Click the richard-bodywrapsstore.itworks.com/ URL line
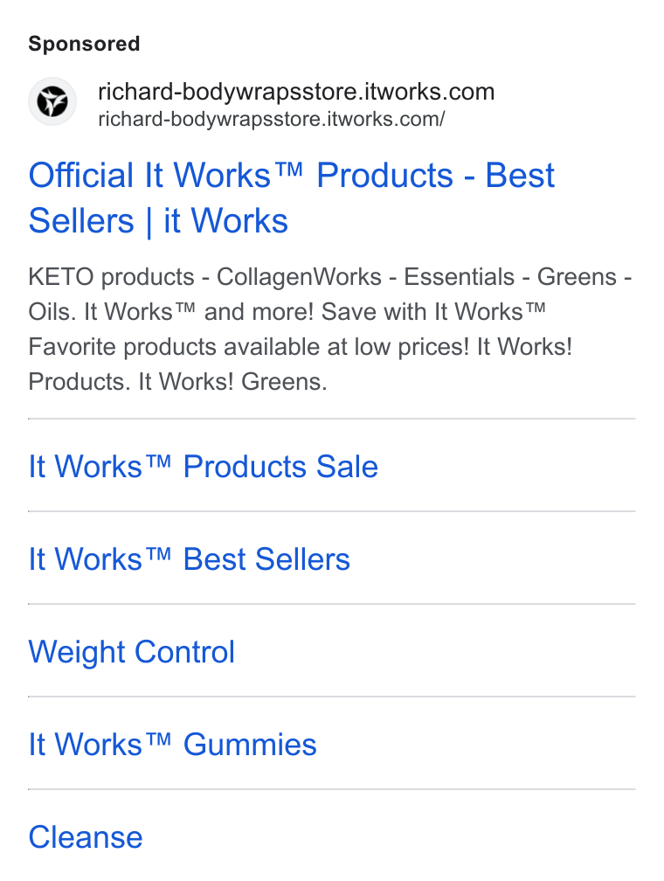This screenshot has height=881, width=664. click(x=272, y=119)
